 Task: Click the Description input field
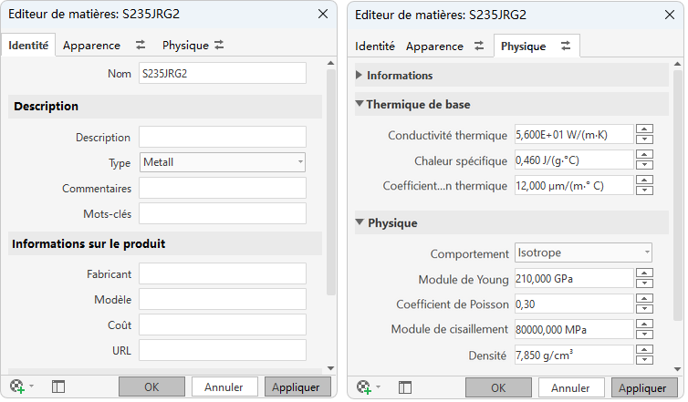point(223,137)
